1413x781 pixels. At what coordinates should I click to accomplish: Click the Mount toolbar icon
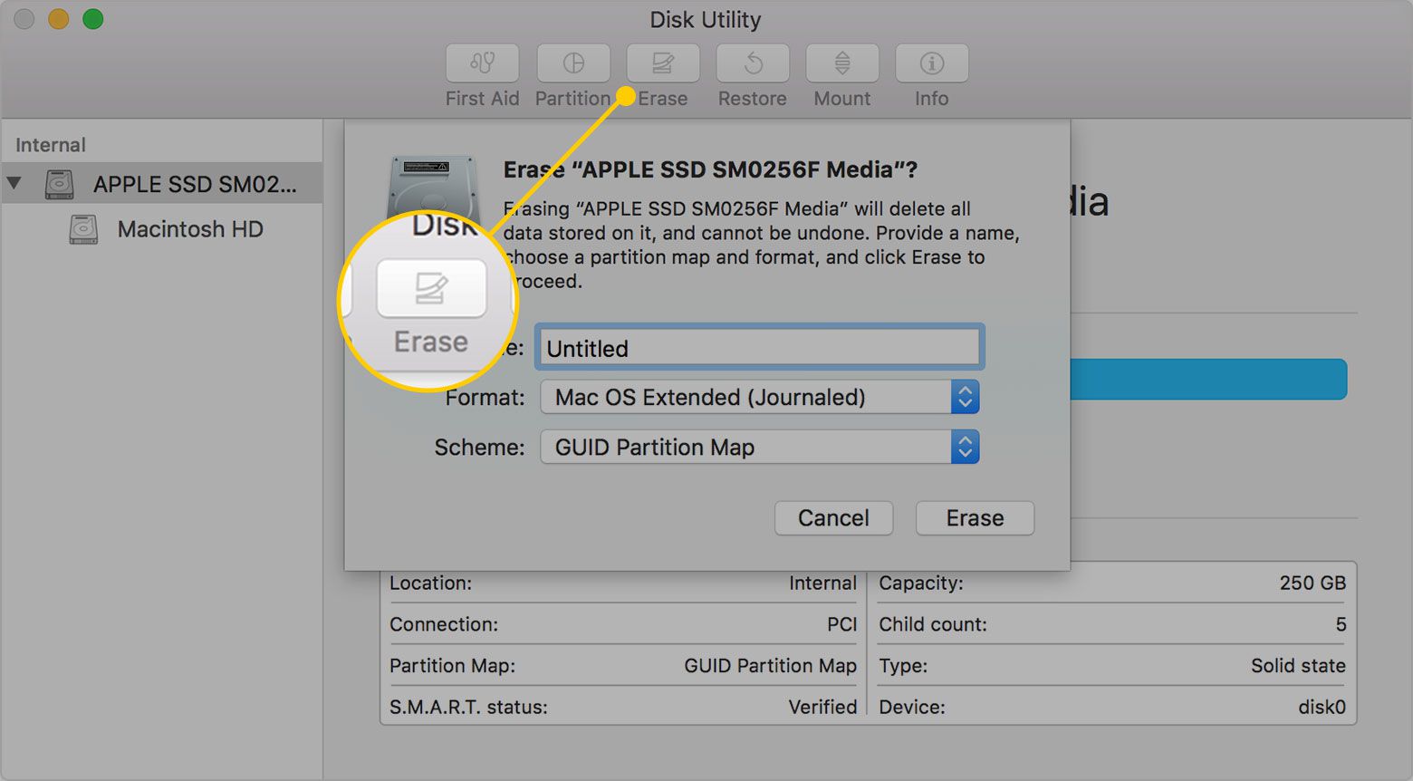842,63
